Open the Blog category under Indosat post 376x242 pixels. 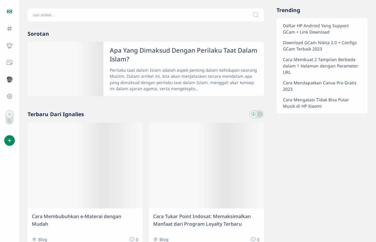coord(164,239)
